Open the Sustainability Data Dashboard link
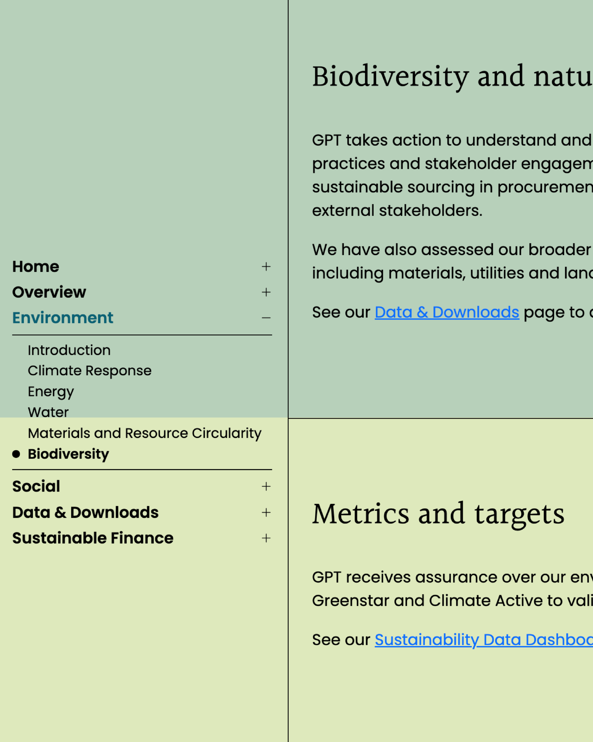The height and width of the screenshot is (742, 593). click(x=483, y=640)
